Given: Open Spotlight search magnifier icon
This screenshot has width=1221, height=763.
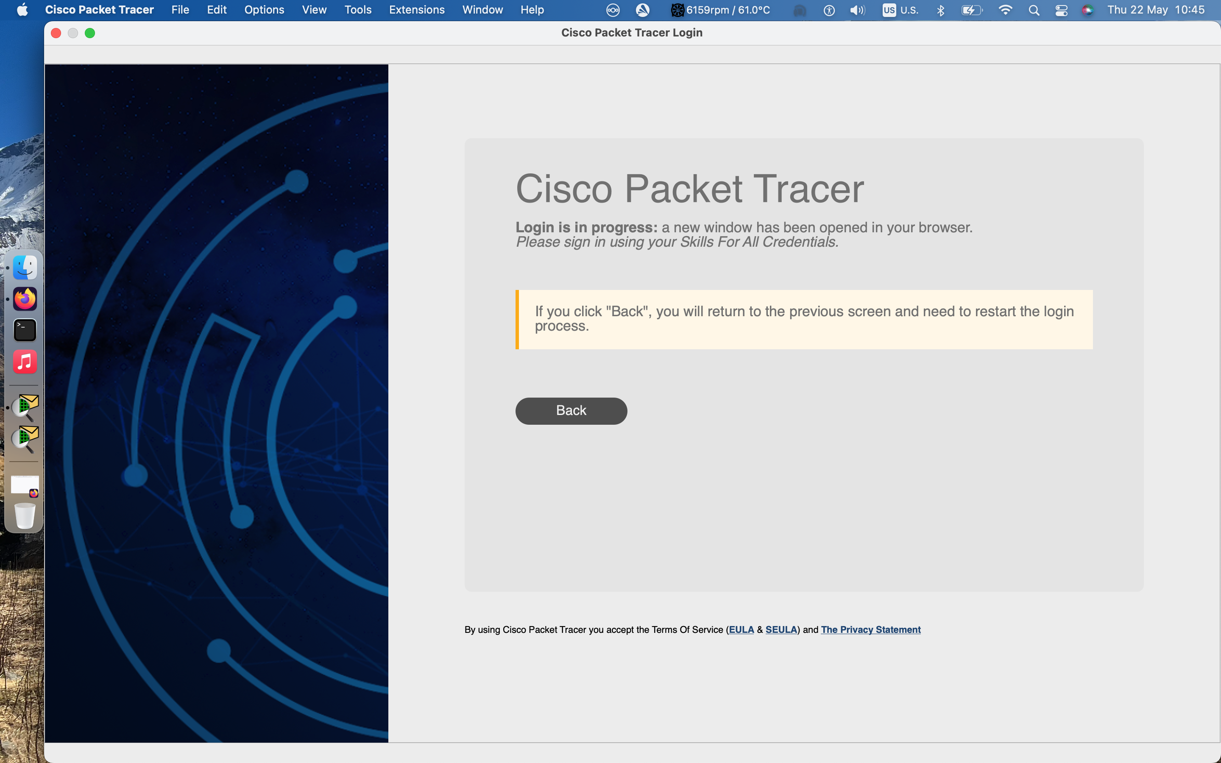Looking at the screenshot, I should coord(1034,10).
